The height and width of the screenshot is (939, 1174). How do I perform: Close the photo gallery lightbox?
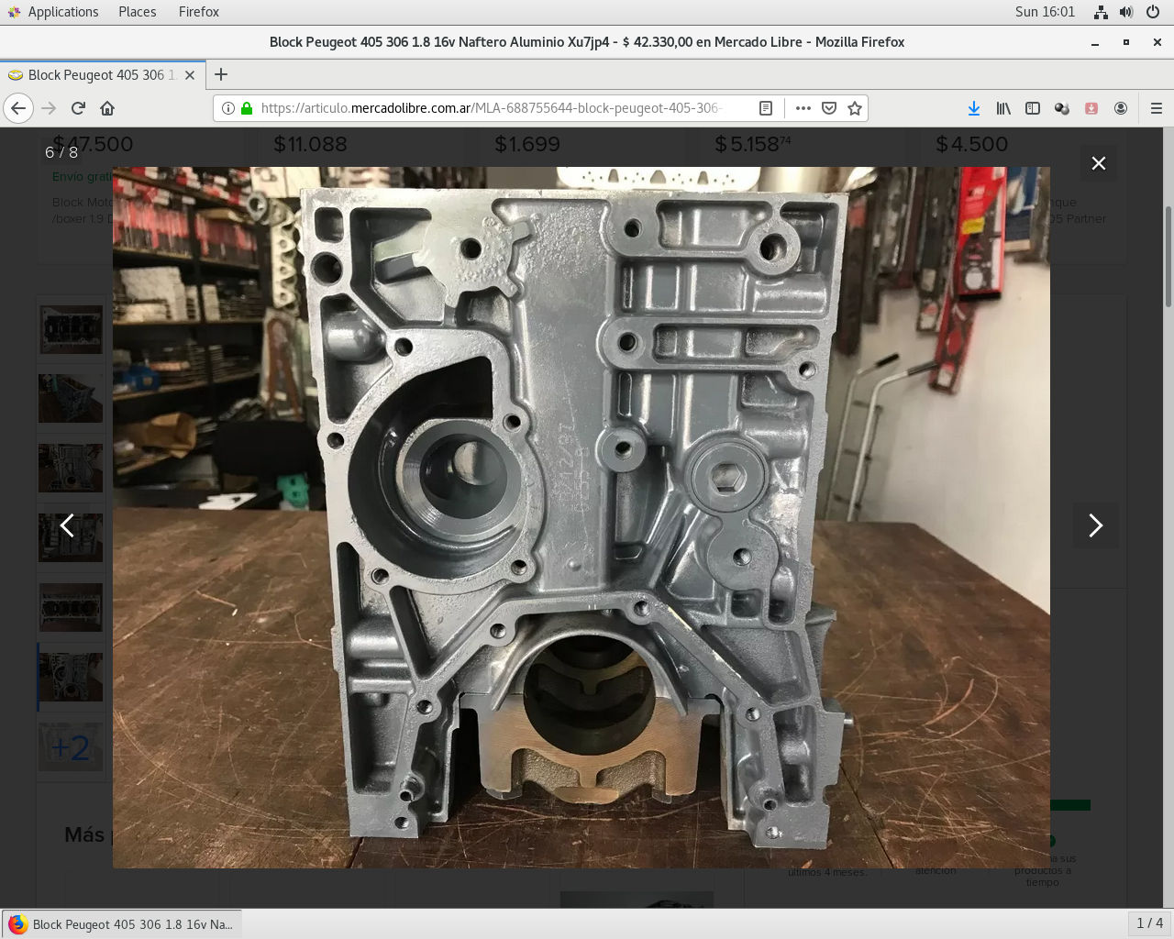pos(1098,163)
